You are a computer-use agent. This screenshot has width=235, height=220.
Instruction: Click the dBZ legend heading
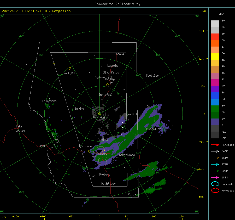tap(221, 14)
